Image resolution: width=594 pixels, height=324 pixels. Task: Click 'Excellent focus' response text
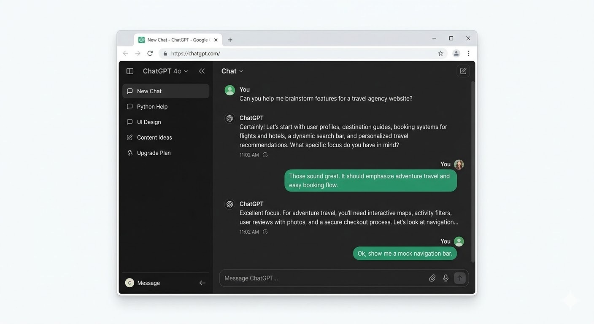click(x=349, y=218)
